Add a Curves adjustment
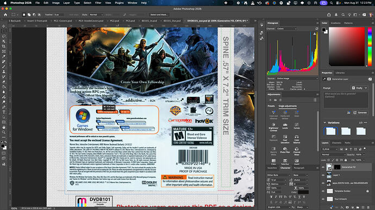The image size is (375, 210). 297,126
